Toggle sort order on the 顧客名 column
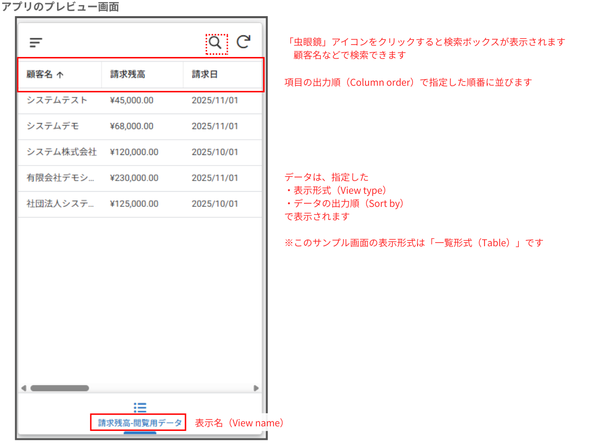The image size is (605, 444). (45, 74)
